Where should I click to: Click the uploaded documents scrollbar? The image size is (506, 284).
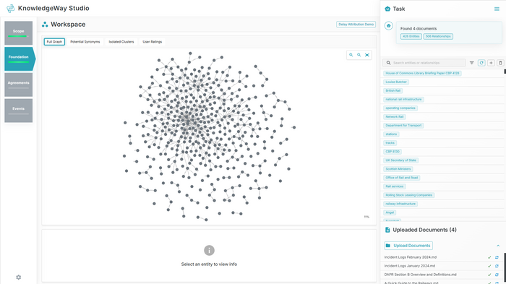tap(505, 267)
